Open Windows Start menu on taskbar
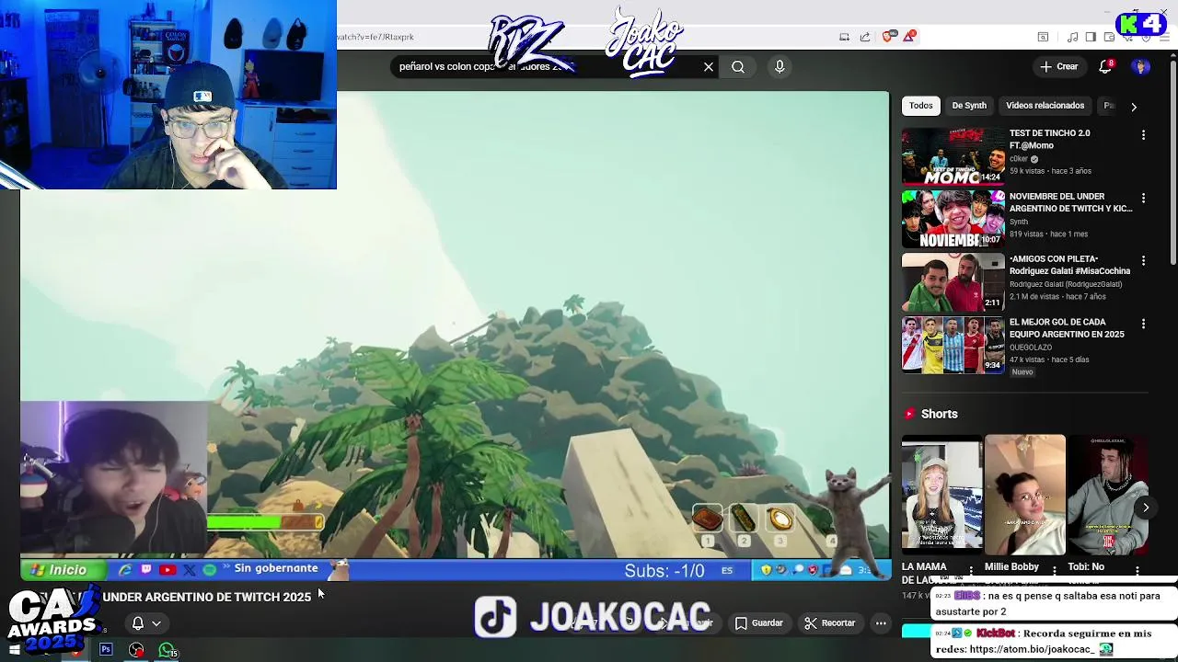The width and height of the screenshot is (1178, 662). point(14,651)
